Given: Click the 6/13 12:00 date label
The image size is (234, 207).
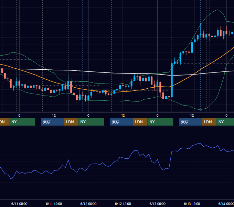Looking at the screenshot, I should [x=192, y=204].
